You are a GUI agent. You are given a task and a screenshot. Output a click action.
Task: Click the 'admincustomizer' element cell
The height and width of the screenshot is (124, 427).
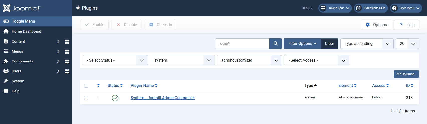click(x=351, y=97)
